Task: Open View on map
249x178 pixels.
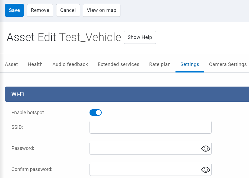Action: coord(101,10)
